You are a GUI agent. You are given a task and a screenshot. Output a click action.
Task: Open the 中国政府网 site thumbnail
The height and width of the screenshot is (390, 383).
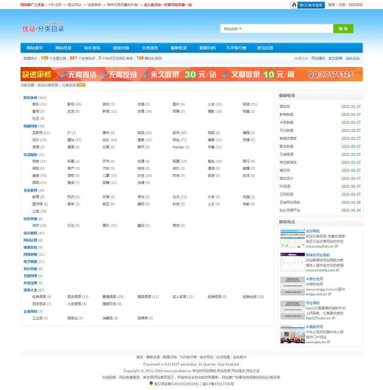point(292,334)
